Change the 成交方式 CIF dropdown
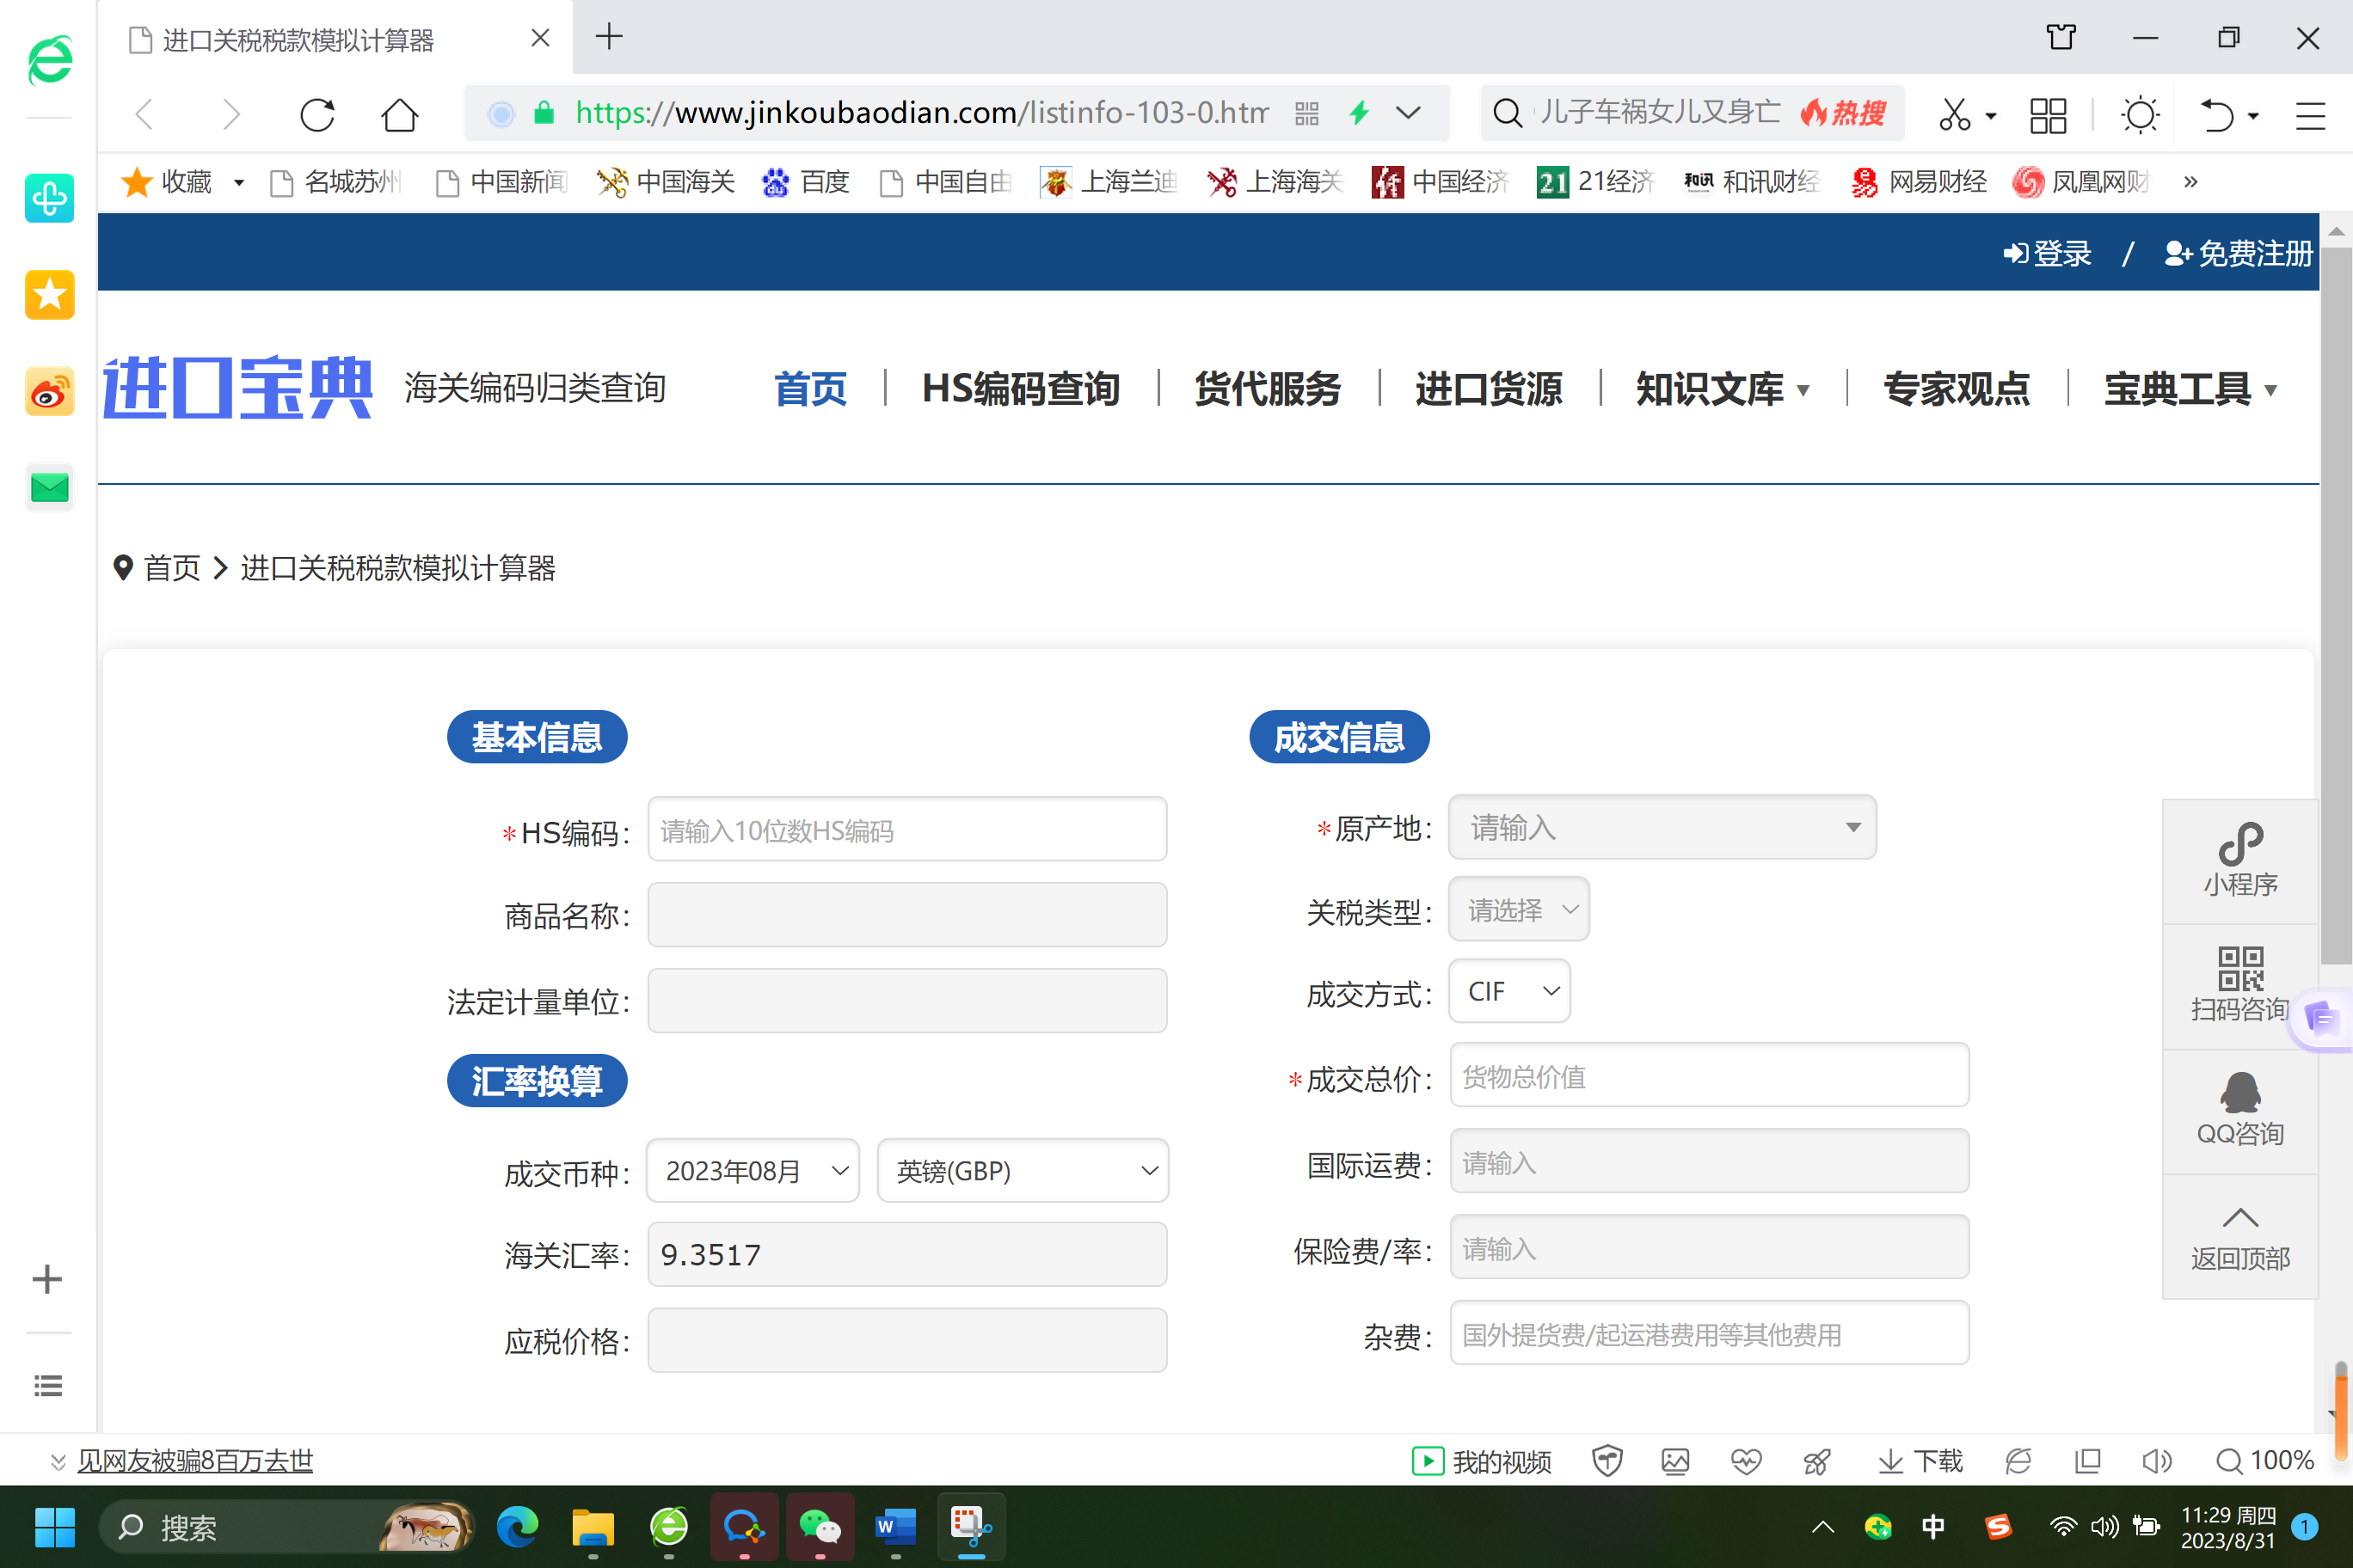The height and width of the screenshot is (1568, 2353). pos(1508,991)
